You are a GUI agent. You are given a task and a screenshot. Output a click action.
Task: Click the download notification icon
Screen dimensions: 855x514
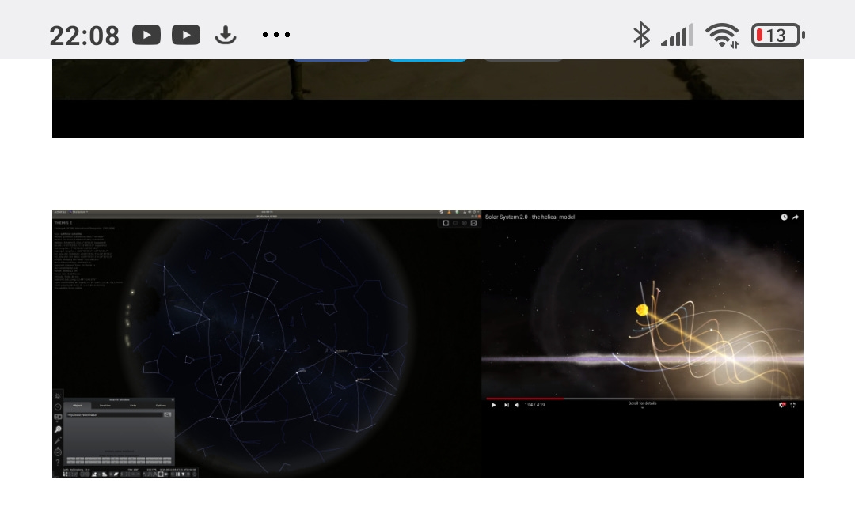[x=226, y=36]
